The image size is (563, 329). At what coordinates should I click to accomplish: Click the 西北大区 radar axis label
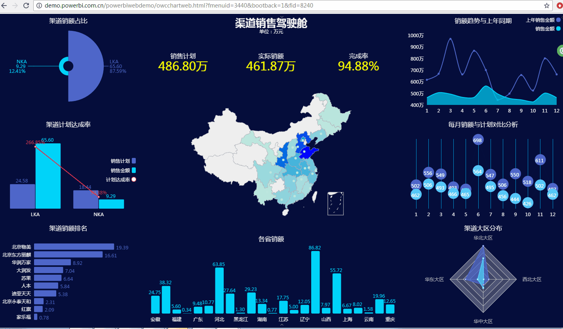pyautogui.click(x=532, y=279)
